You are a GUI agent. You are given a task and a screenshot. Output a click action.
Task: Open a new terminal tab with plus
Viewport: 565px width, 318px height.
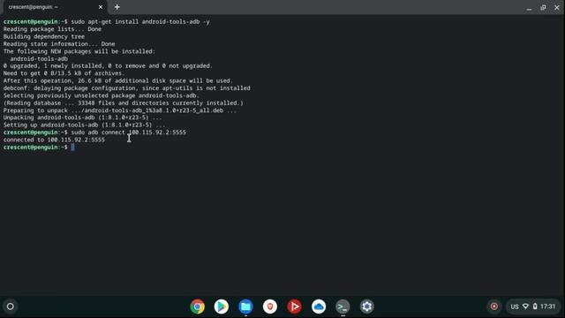tap(117, 7)
